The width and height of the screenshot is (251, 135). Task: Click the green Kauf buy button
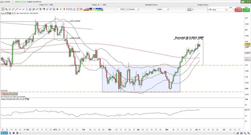tap(246, 10)
